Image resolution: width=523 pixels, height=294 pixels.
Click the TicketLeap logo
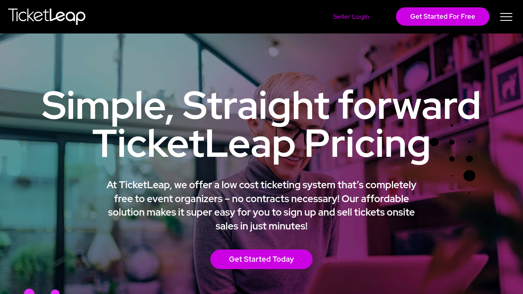coord(47,16)
